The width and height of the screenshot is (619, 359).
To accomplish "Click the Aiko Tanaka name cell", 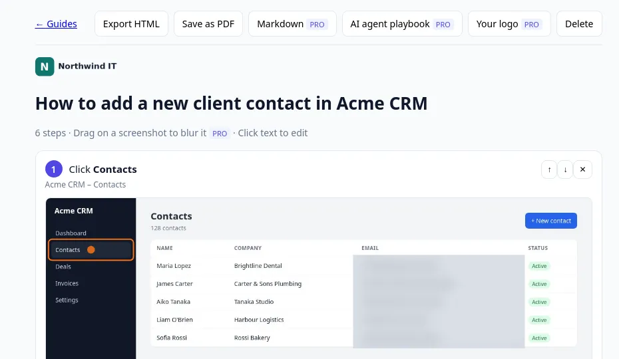I will [x=173, y=302].
